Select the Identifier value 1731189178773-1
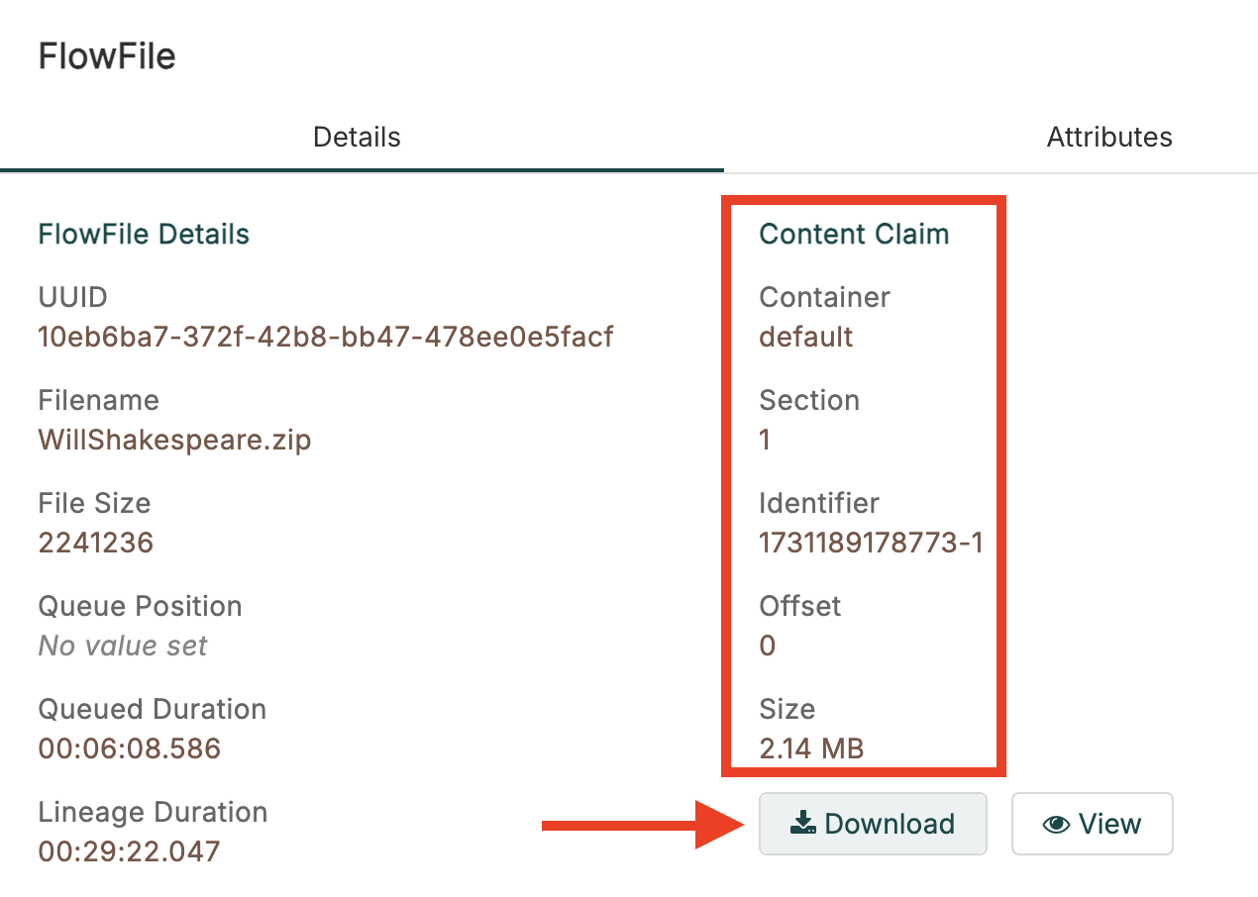The height and width of the screenshot is (897, 1258). coord(871,543)
